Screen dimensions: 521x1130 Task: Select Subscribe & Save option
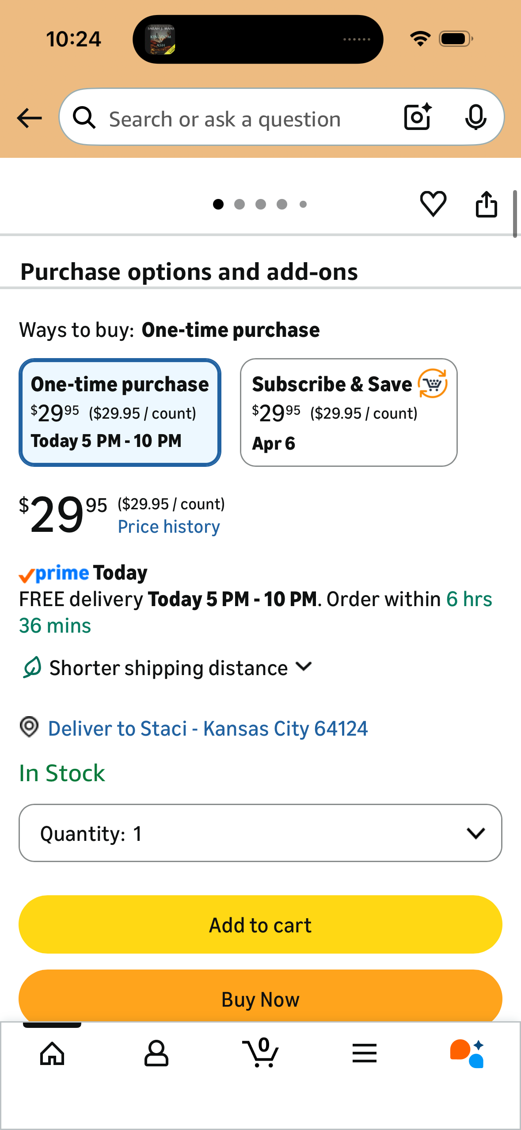(349, 412)
